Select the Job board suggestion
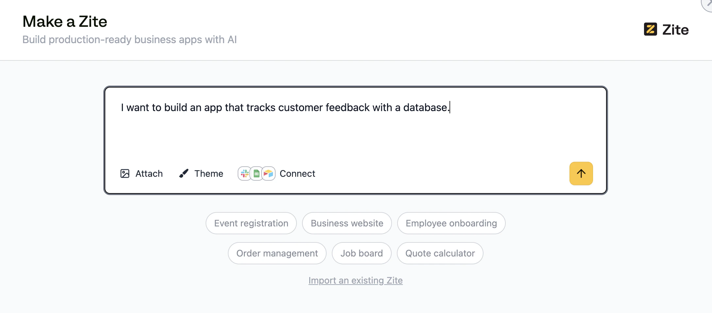 pyautogui.click(x=362, y=253)
